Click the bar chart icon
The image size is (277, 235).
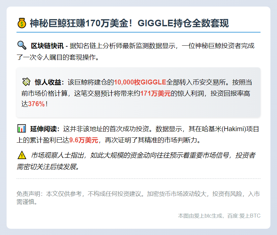[x=21, y=128]
